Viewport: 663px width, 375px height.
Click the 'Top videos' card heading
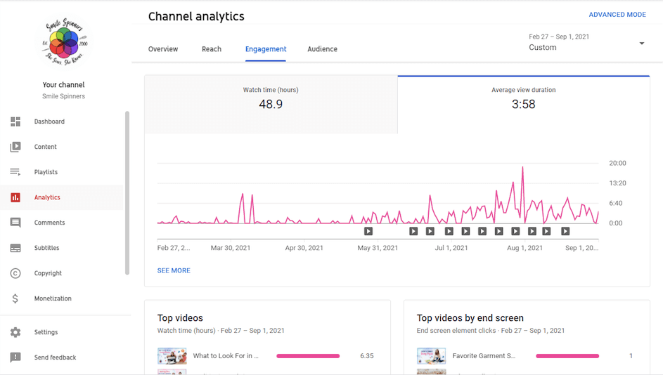click(180, 318)
